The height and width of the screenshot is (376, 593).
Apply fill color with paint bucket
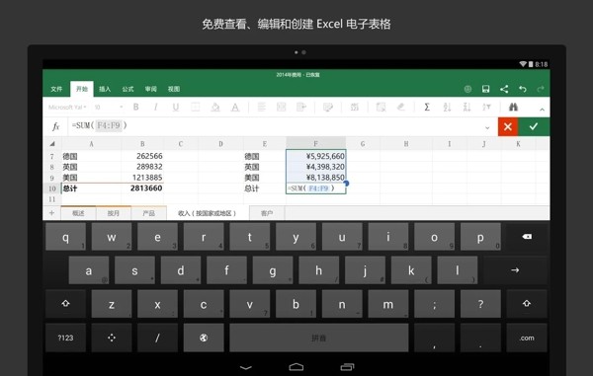point(215,108)
